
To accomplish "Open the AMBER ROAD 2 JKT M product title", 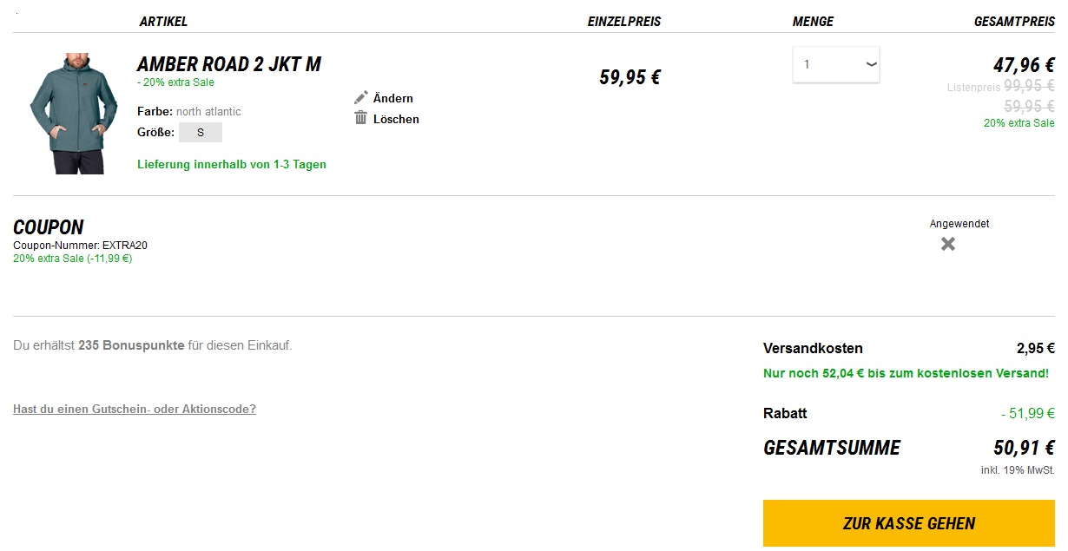I will 229,64.
